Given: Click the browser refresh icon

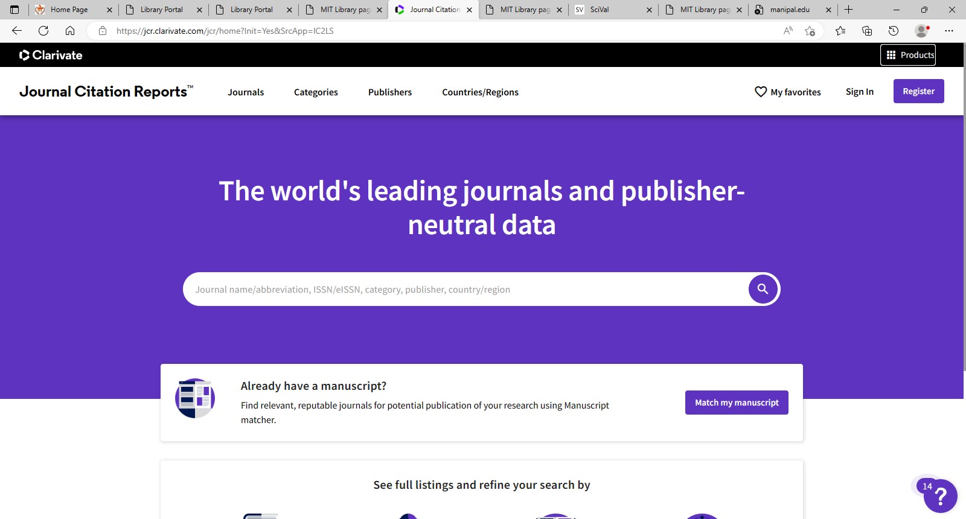Looking at the screenshot, I should (43, 31).
